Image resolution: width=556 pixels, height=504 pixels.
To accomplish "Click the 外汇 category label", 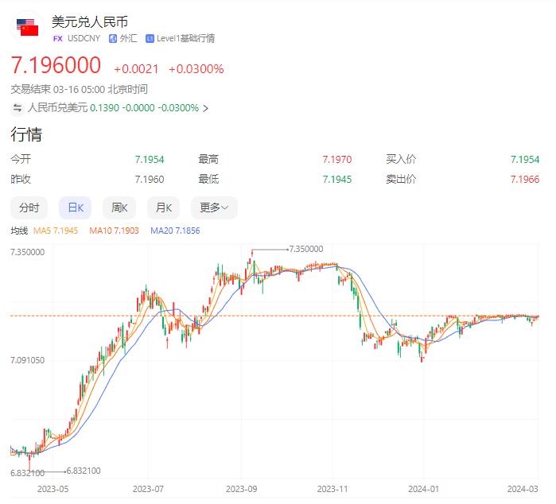I will point(127,38).
